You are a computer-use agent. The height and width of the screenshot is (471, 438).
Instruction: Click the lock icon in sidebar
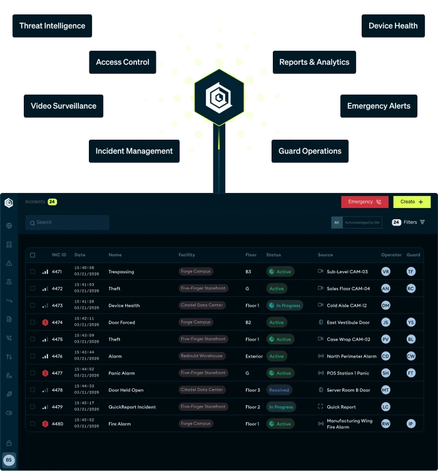pyautogui.click(x=9, y=443)
